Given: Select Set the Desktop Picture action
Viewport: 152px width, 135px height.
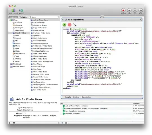Looking at the screenshot, I should pyautogui.click(x=42, y=87).
